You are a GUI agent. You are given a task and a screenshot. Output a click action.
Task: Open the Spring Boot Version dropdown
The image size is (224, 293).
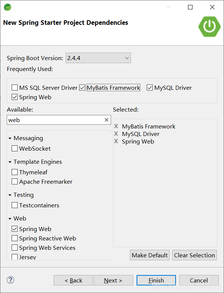98,58
